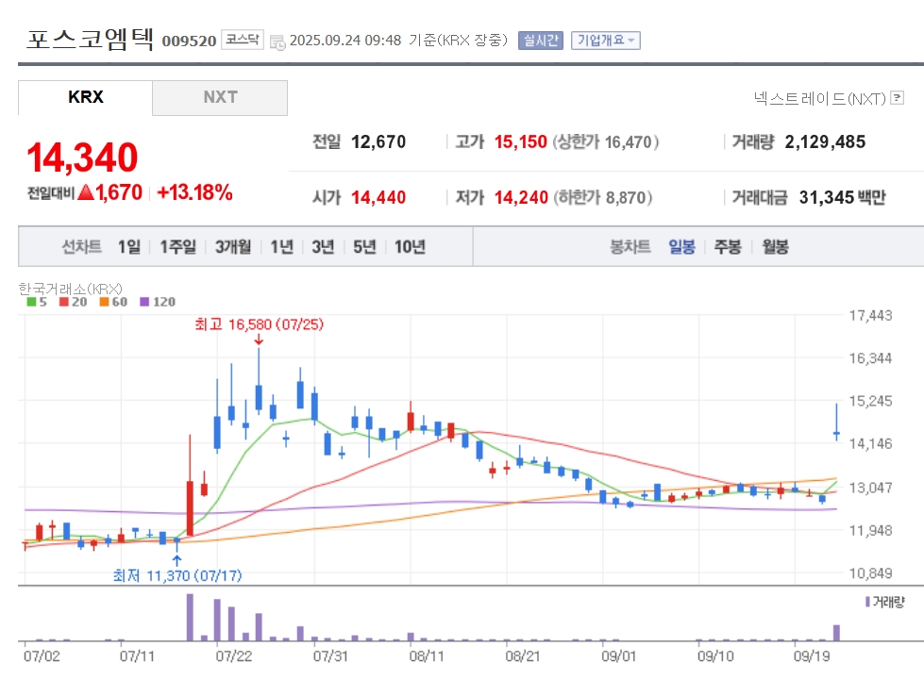Select the 월봉 monthly candle chart
The width and height of the screenshot is (924, 680).
pyautogui.click(x=775, y=247)
